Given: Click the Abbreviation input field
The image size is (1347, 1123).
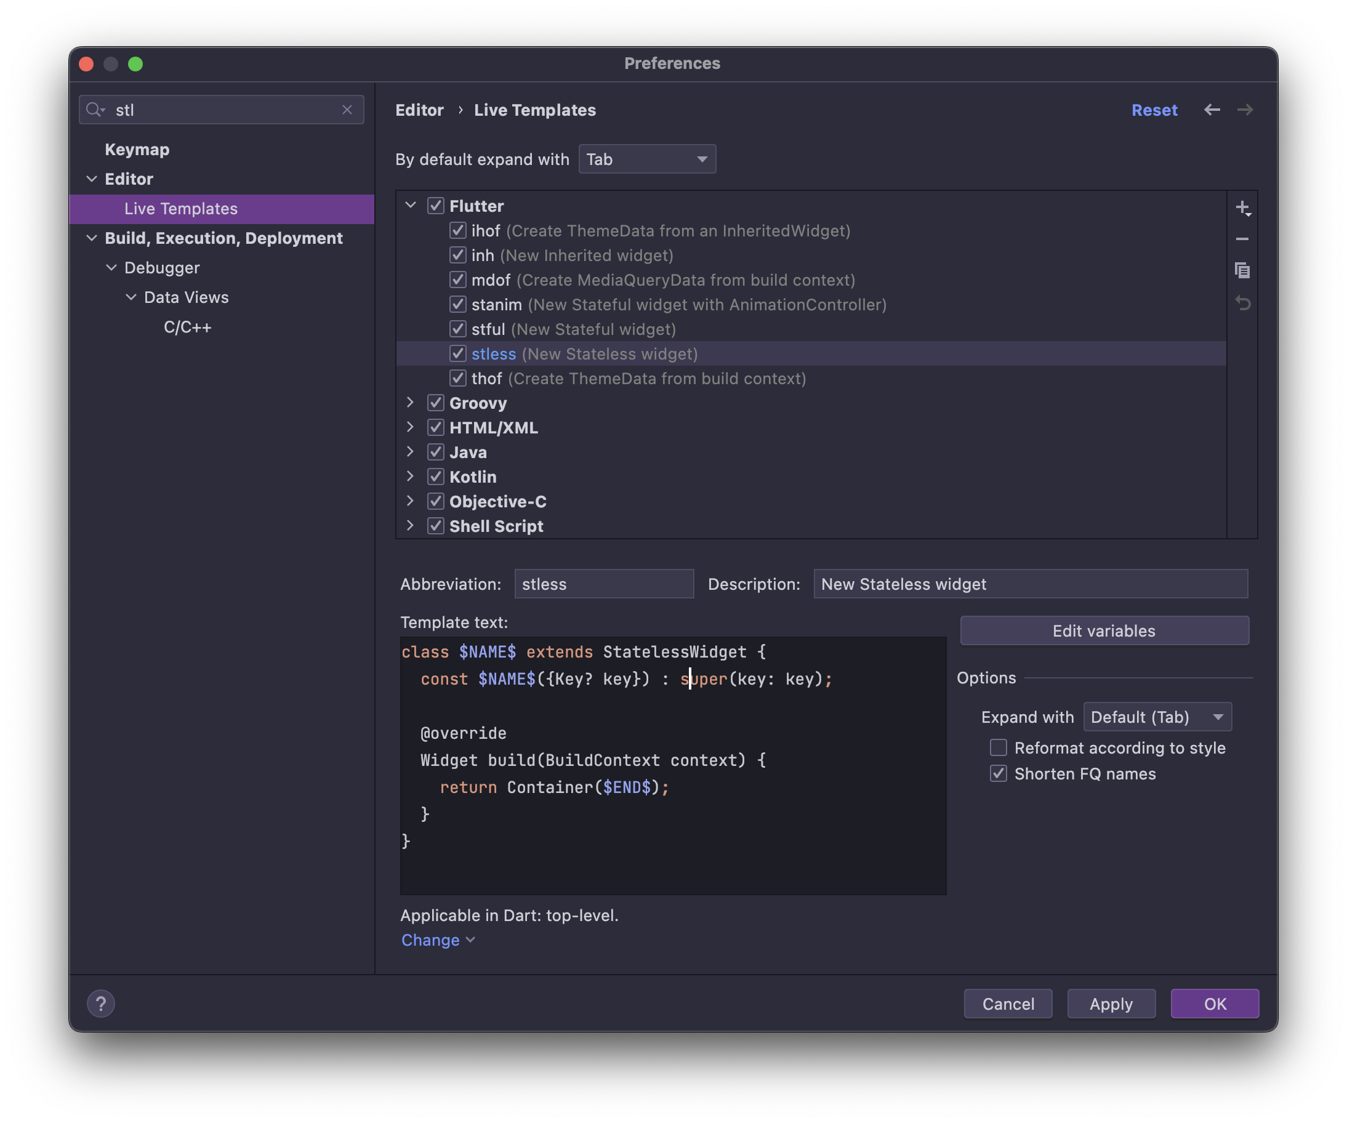Looking at the screenshot, I should click(603, 584).
